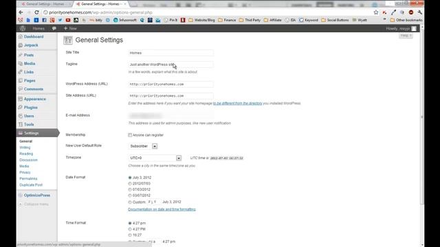Open the Jetpack sidebar item
The width and height of the screenshot is (440, 247).
pos(31,45)
